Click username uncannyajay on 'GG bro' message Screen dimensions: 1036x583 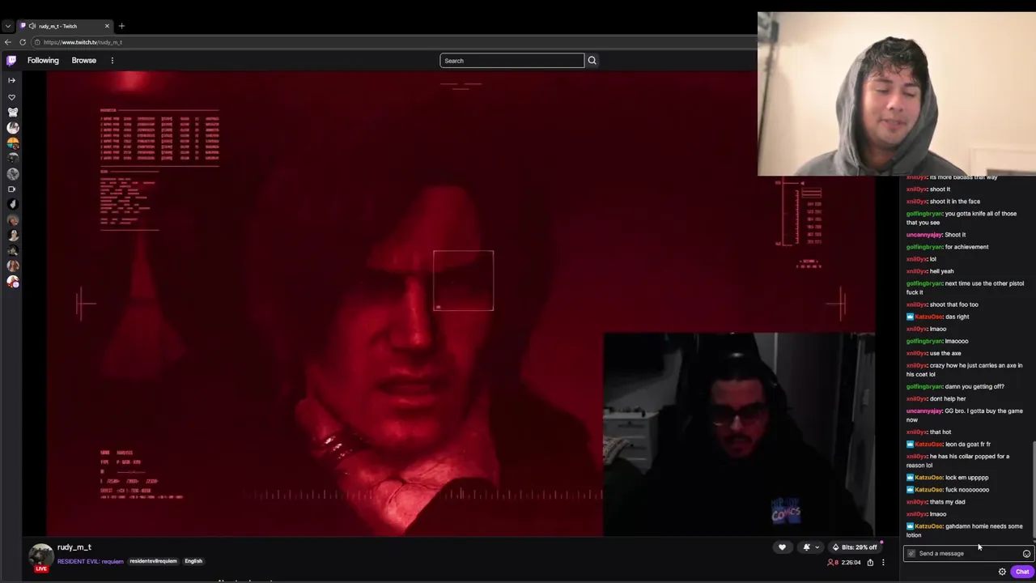(x=923, y=411)
